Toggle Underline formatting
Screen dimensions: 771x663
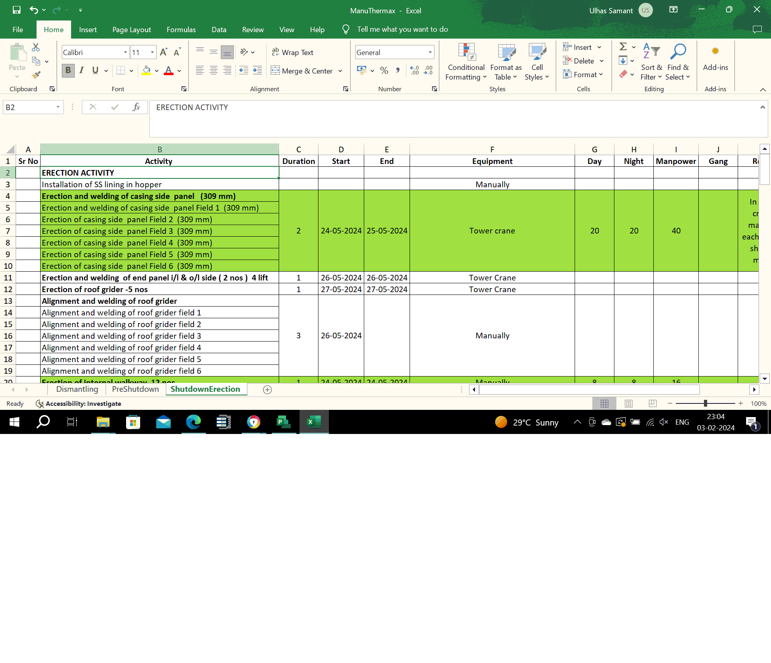point(95,71)
